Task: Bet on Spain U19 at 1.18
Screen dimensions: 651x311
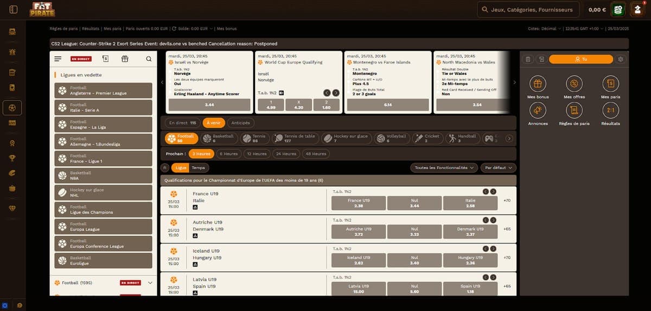Action: pyautogui.click(x=470, y=289)
